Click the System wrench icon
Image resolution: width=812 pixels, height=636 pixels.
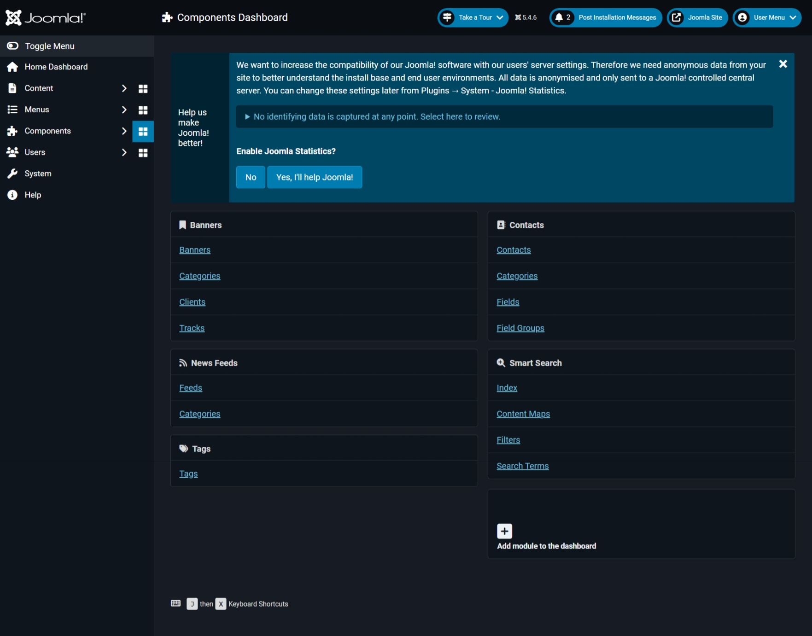pos(12,173)
